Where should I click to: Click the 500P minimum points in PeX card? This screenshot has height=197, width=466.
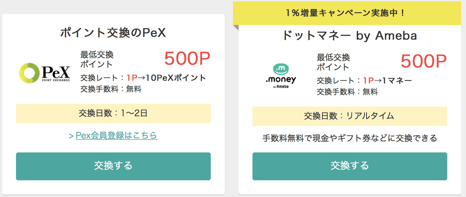pyautogui.click(x=187, y=59)
